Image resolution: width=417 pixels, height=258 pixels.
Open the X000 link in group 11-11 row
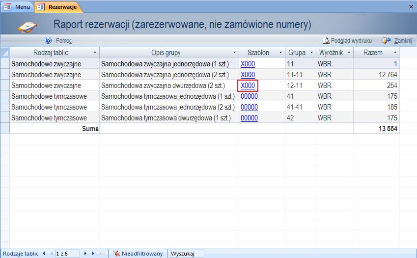click(x=248, y=75)
